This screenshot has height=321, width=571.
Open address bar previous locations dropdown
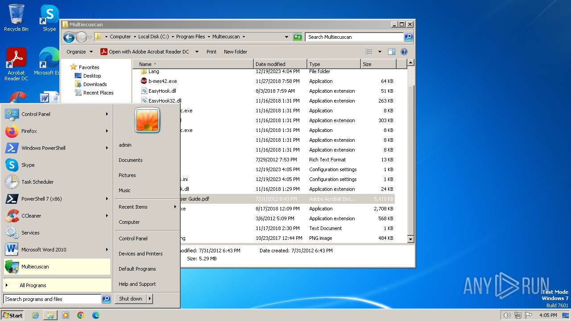(x=286, y=37)
